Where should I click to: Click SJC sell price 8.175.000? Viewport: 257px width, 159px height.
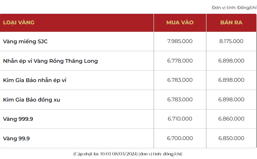tap(231, 41)
